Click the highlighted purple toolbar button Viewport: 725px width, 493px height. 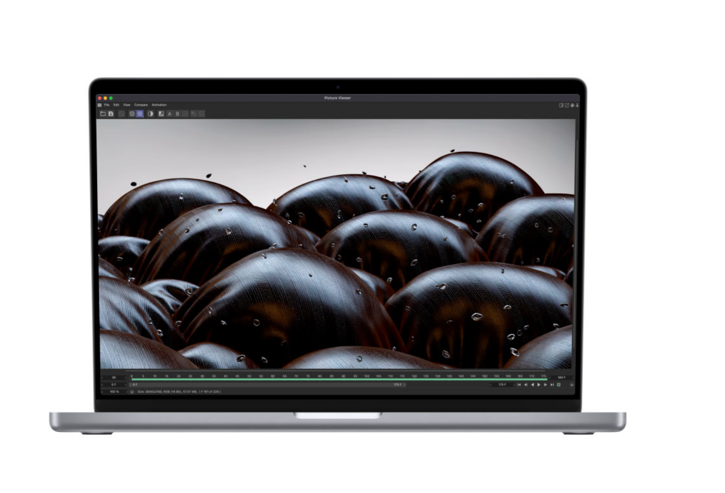(x=140, y=114)
